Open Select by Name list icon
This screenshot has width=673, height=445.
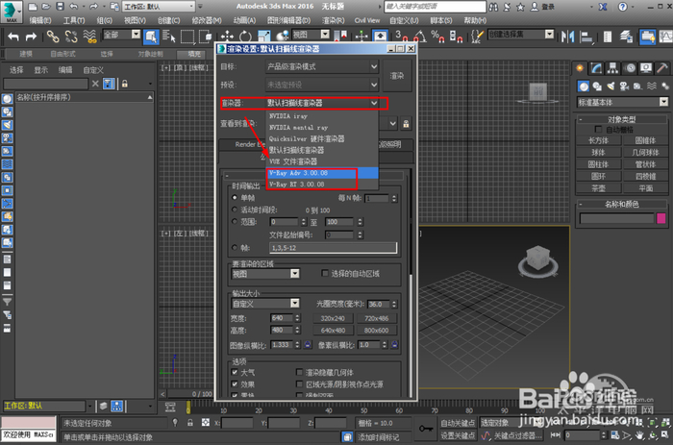coord(169,37)
